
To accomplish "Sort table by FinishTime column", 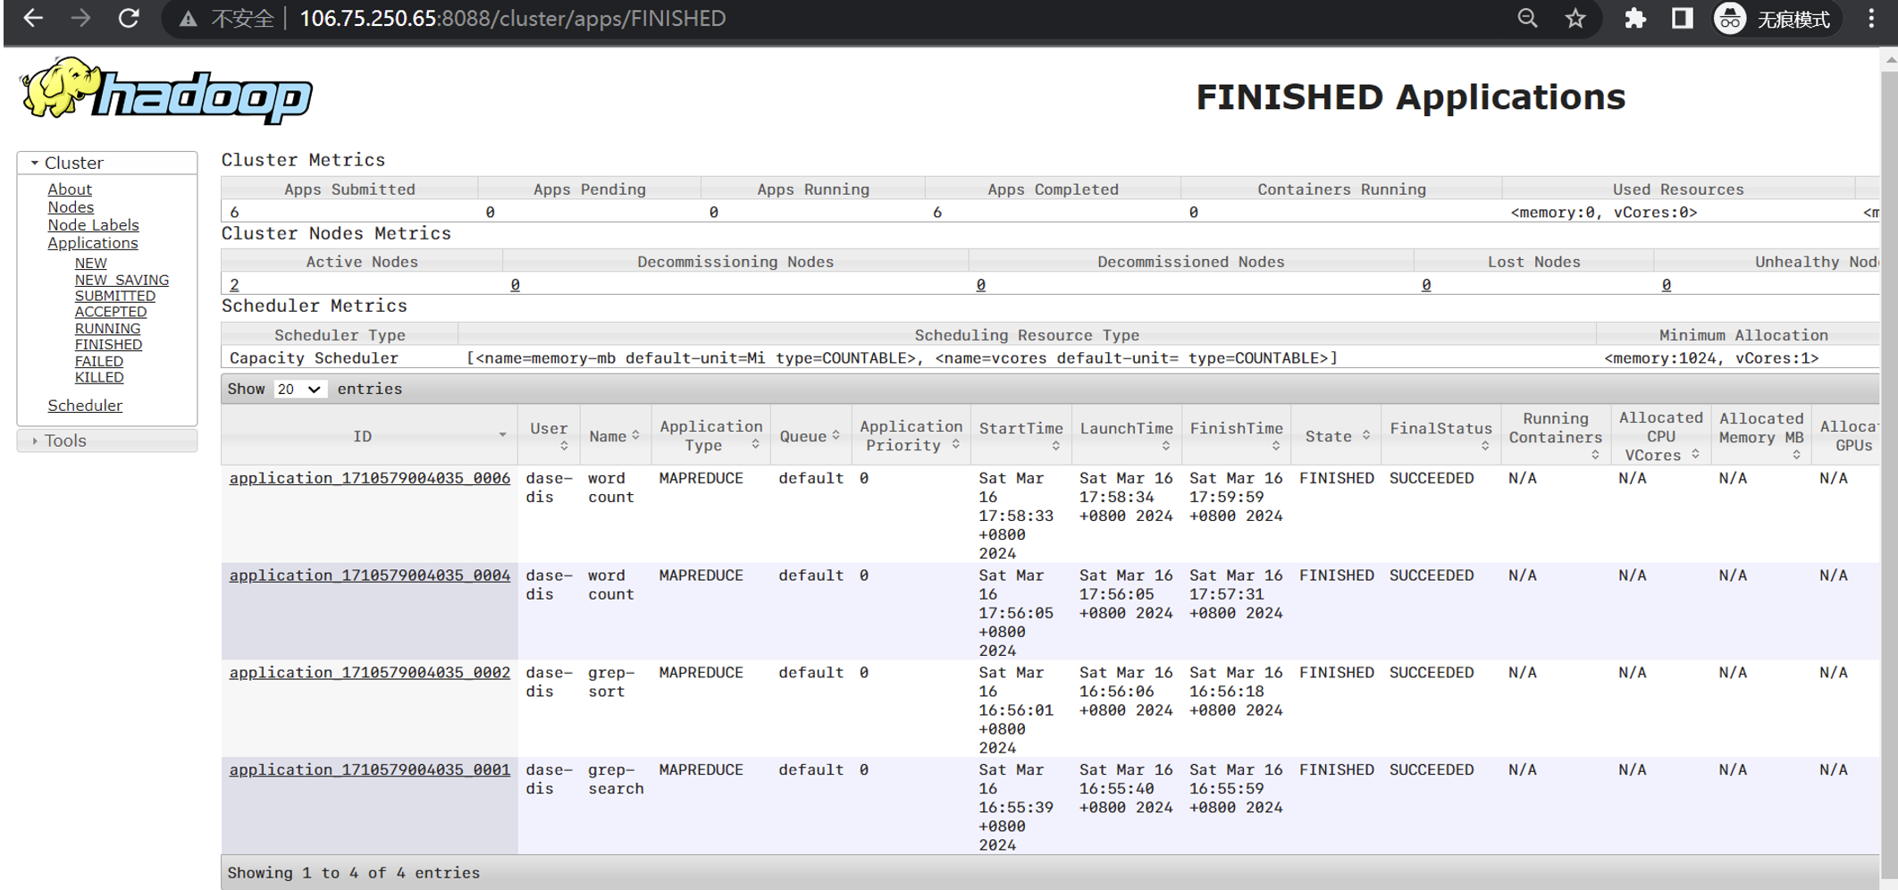I will [1236, 436].
